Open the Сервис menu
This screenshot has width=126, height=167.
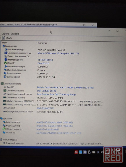(x=5, y=34)
